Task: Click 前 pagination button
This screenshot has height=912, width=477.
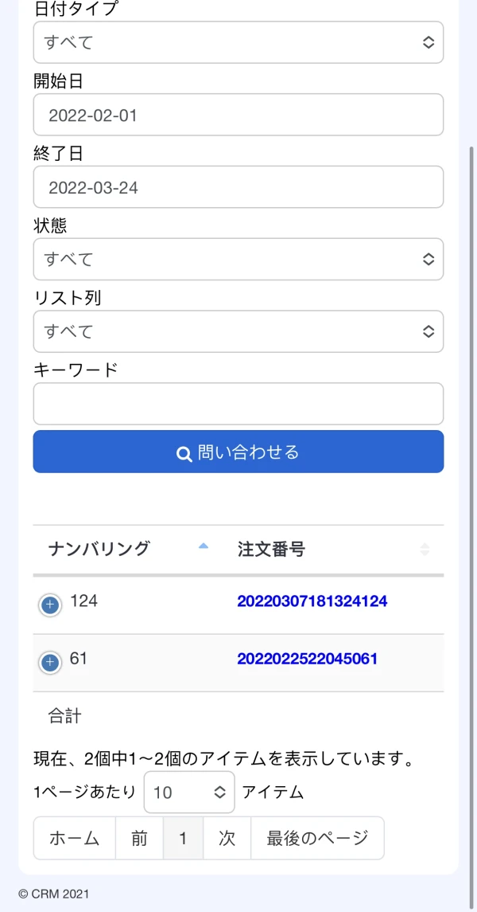Action: [140, 838]
